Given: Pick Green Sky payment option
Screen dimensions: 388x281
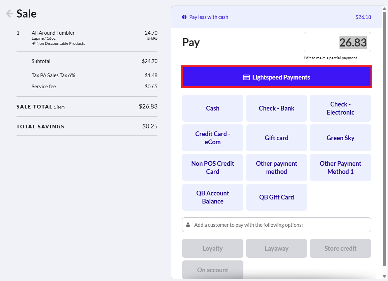Looking at the screenshot, I should 340,138.
